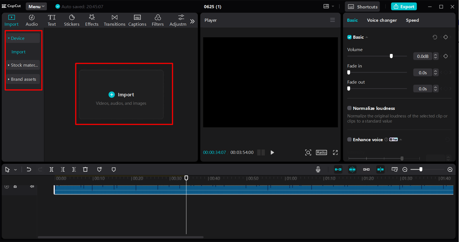Mute the audio track speaker icon
Viewport: 459px width, 242px height.
32,186
